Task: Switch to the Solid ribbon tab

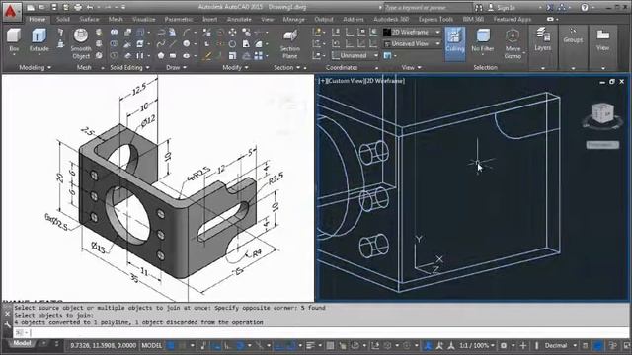Action: point(63,19)
